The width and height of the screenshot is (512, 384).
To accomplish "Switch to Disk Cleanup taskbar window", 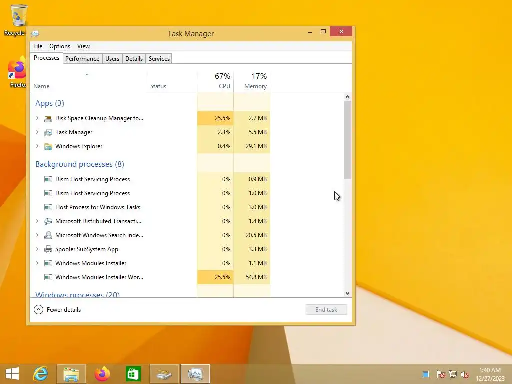I will [x=164, y=374].
